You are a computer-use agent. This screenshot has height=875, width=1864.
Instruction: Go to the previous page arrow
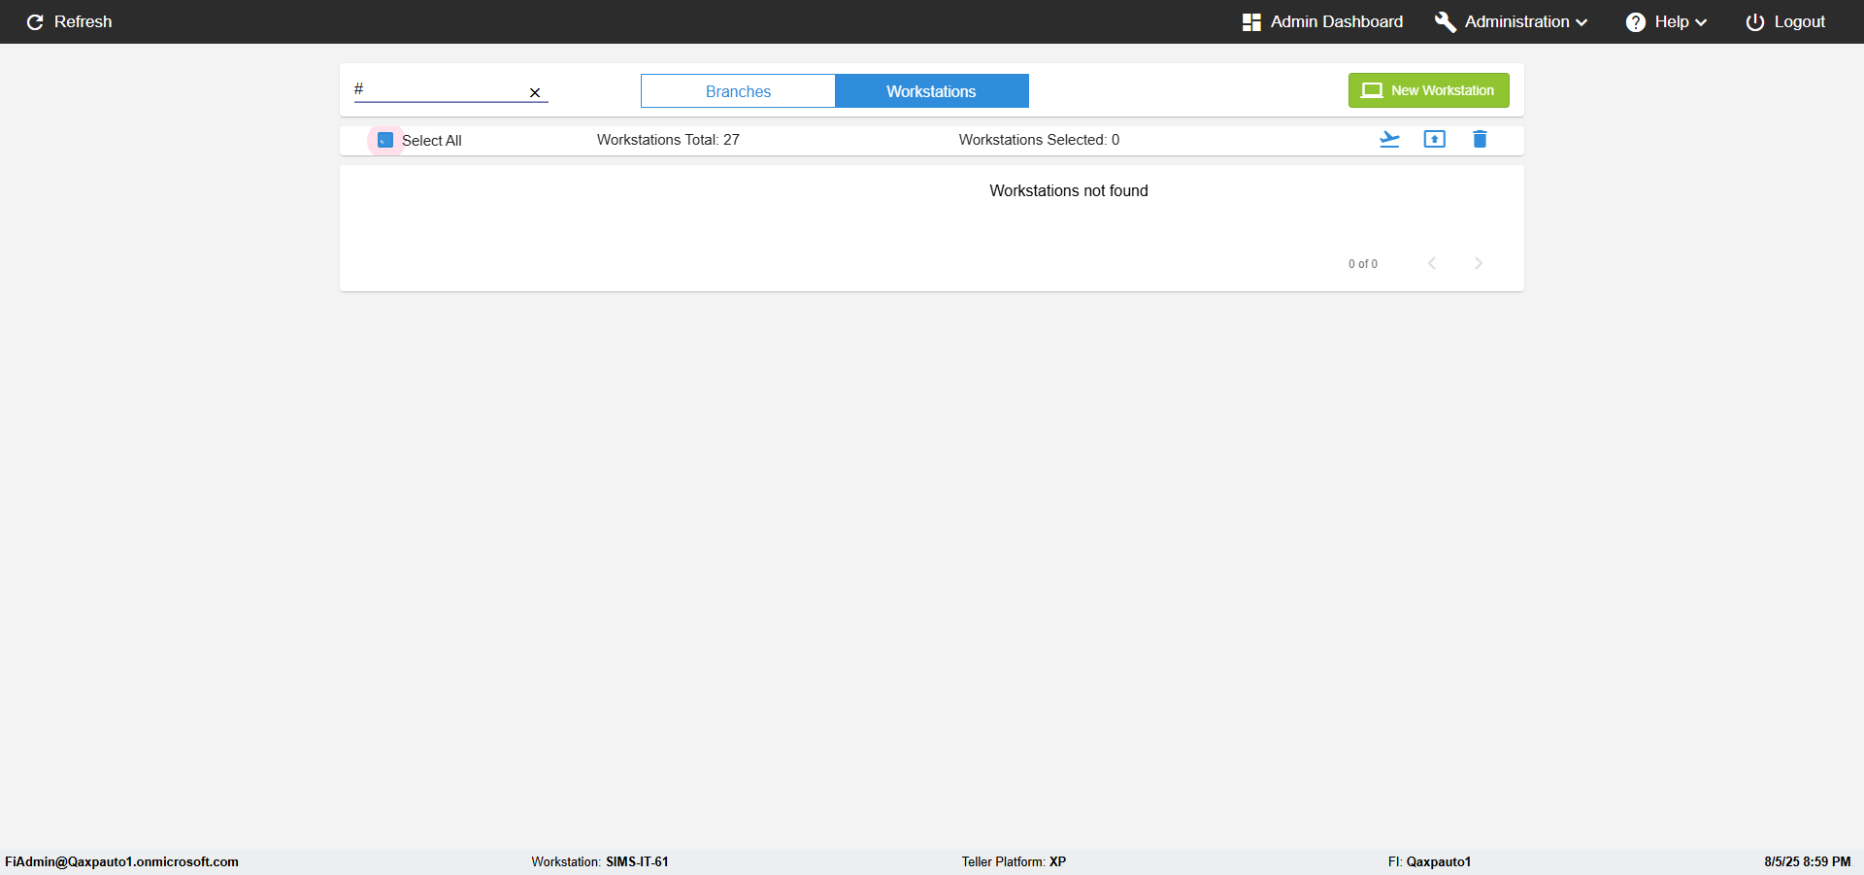(x=1432, y=263)
